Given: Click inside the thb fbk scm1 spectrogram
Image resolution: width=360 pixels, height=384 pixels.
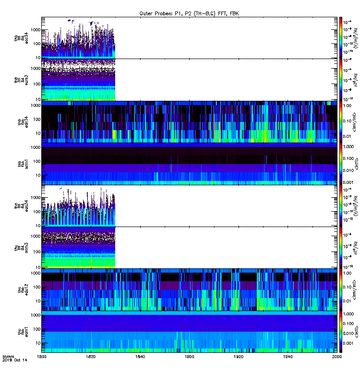Looking at the screenshot, I should [x=189, y=164].
